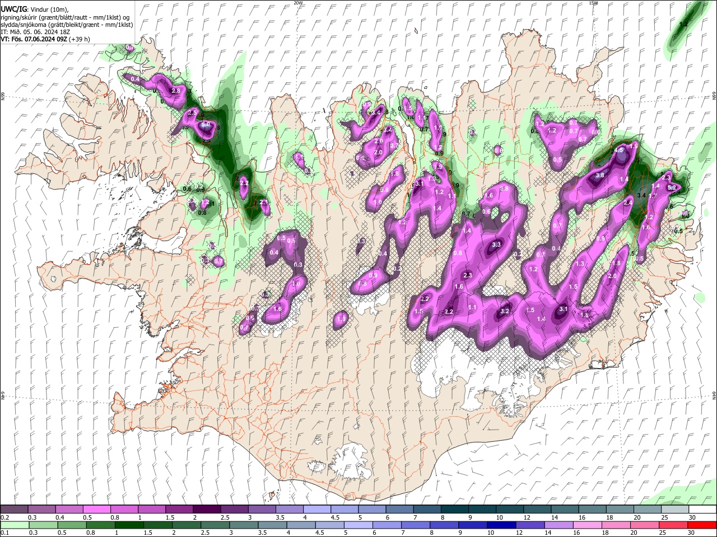Click the white upper swatch after 30
717x537 pixels.
pyautogui.click(x=702, y=510)
